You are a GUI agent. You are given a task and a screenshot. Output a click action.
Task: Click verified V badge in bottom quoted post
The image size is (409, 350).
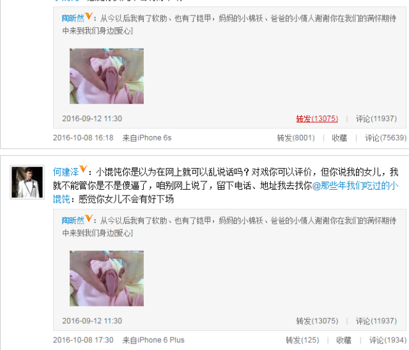click(89, 218)
